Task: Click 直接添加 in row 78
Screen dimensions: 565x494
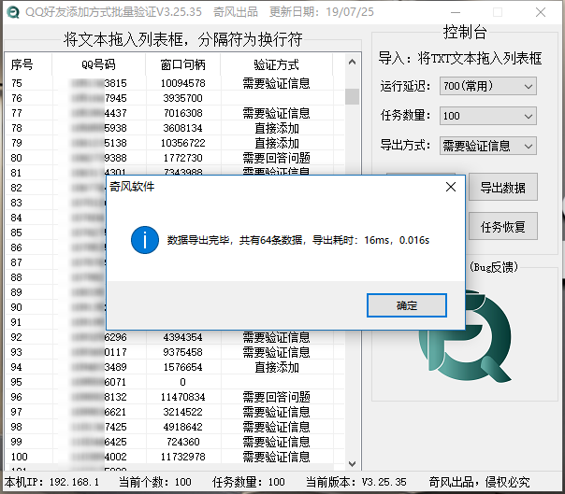Action: tap(277, 128)
